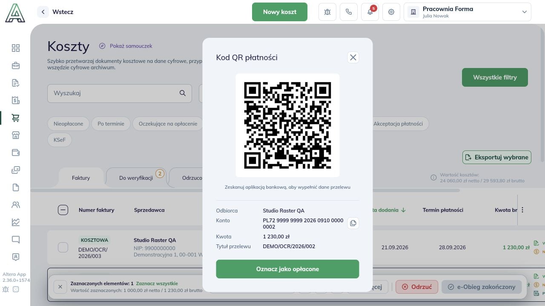Click the bug icon in bottom-left sidebar
The height and width of the screenshot is (306, 545).
tap(6, 289)
